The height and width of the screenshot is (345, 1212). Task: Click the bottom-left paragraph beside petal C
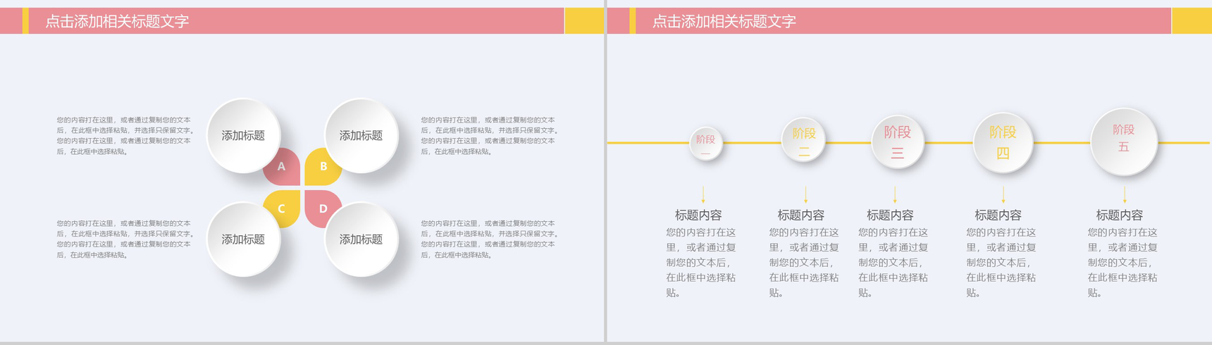[125, 239]
